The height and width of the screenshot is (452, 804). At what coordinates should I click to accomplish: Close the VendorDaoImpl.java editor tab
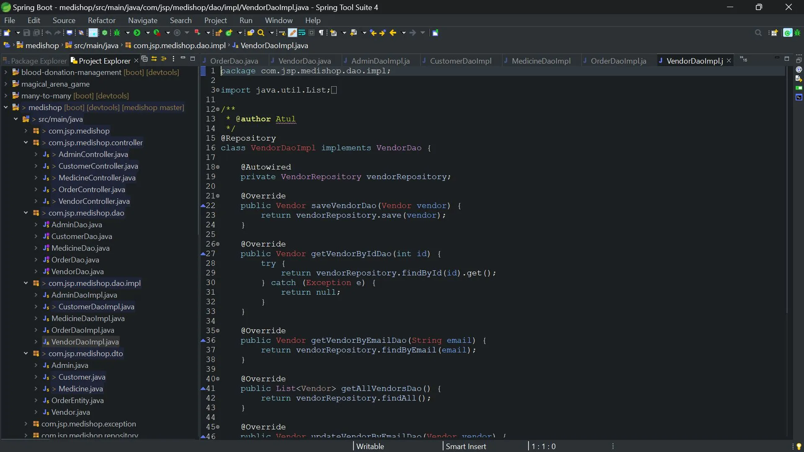729,61
